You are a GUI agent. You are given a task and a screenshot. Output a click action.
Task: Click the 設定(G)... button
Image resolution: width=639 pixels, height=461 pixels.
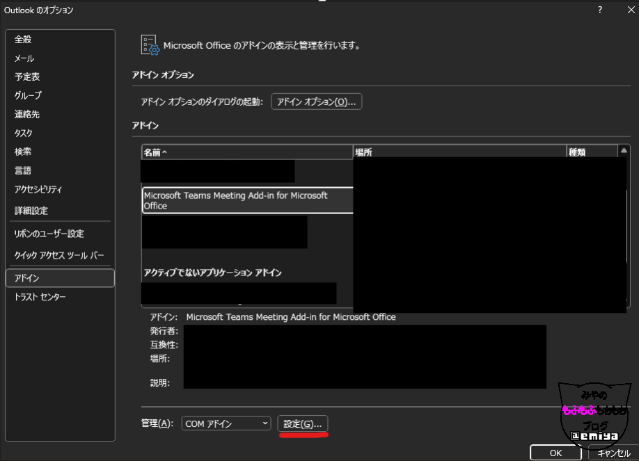(x=303, y=423)
